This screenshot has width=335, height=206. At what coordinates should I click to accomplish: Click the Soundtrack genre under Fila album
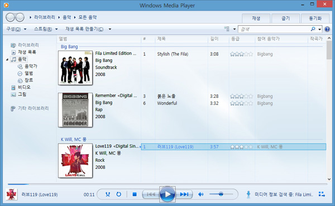[106, 68]
